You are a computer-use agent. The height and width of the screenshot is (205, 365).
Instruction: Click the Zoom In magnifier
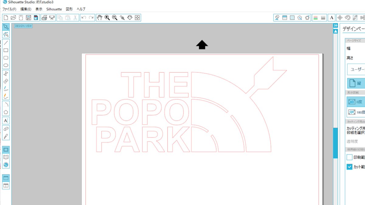(x=107, y=18)
